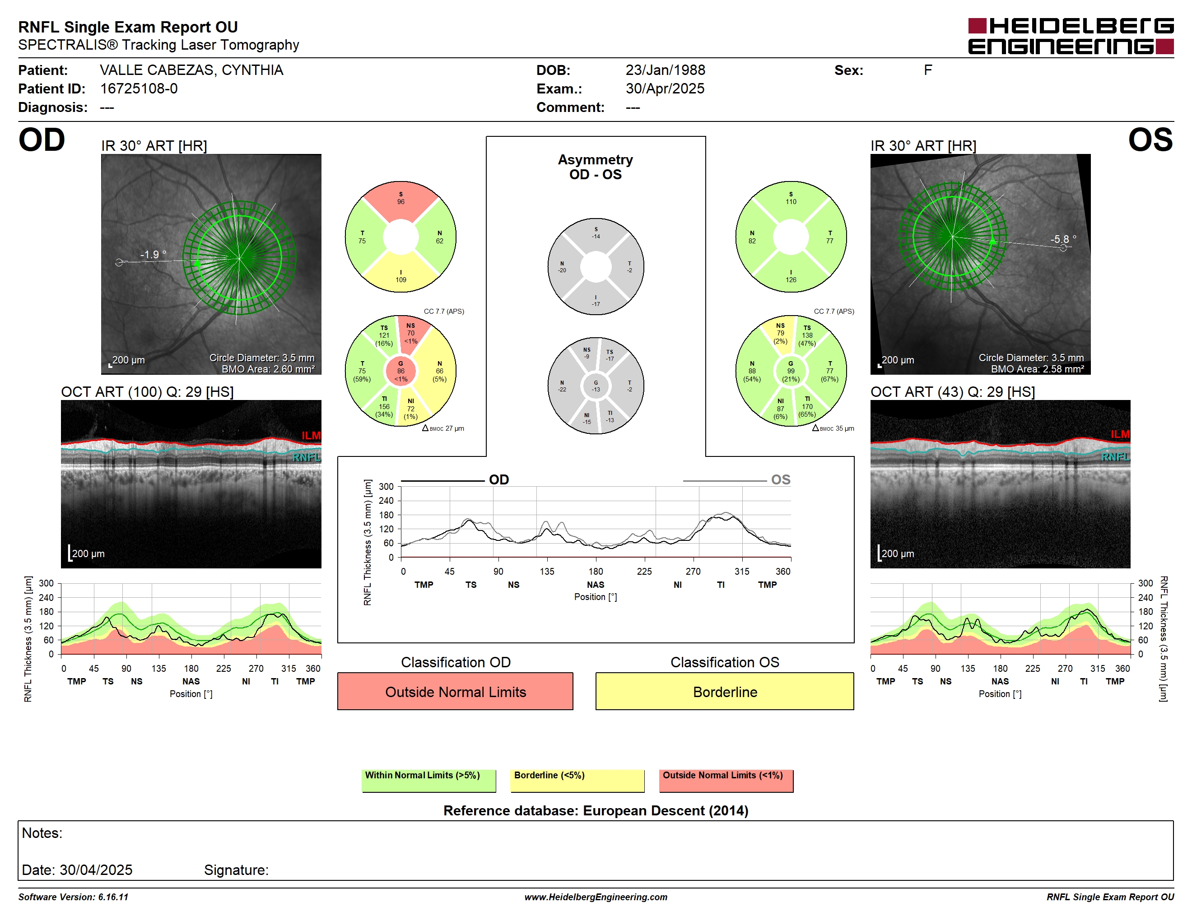
Task: Click the OS inferior quadrant value 126
Action: click(791, 280)
